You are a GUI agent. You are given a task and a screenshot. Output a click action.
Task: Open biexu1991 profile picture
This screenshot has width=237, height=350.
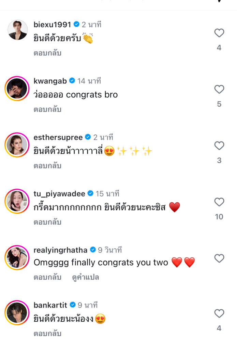pos(17,30)
